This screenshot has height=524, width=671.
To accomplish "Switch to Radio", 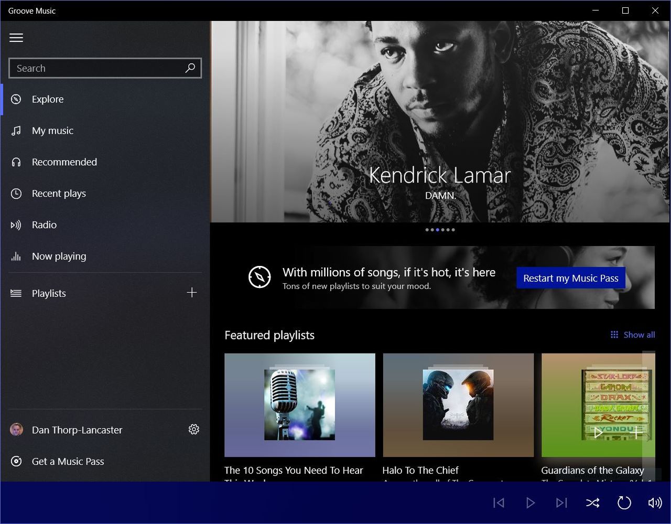I will (x=105, y=225).
